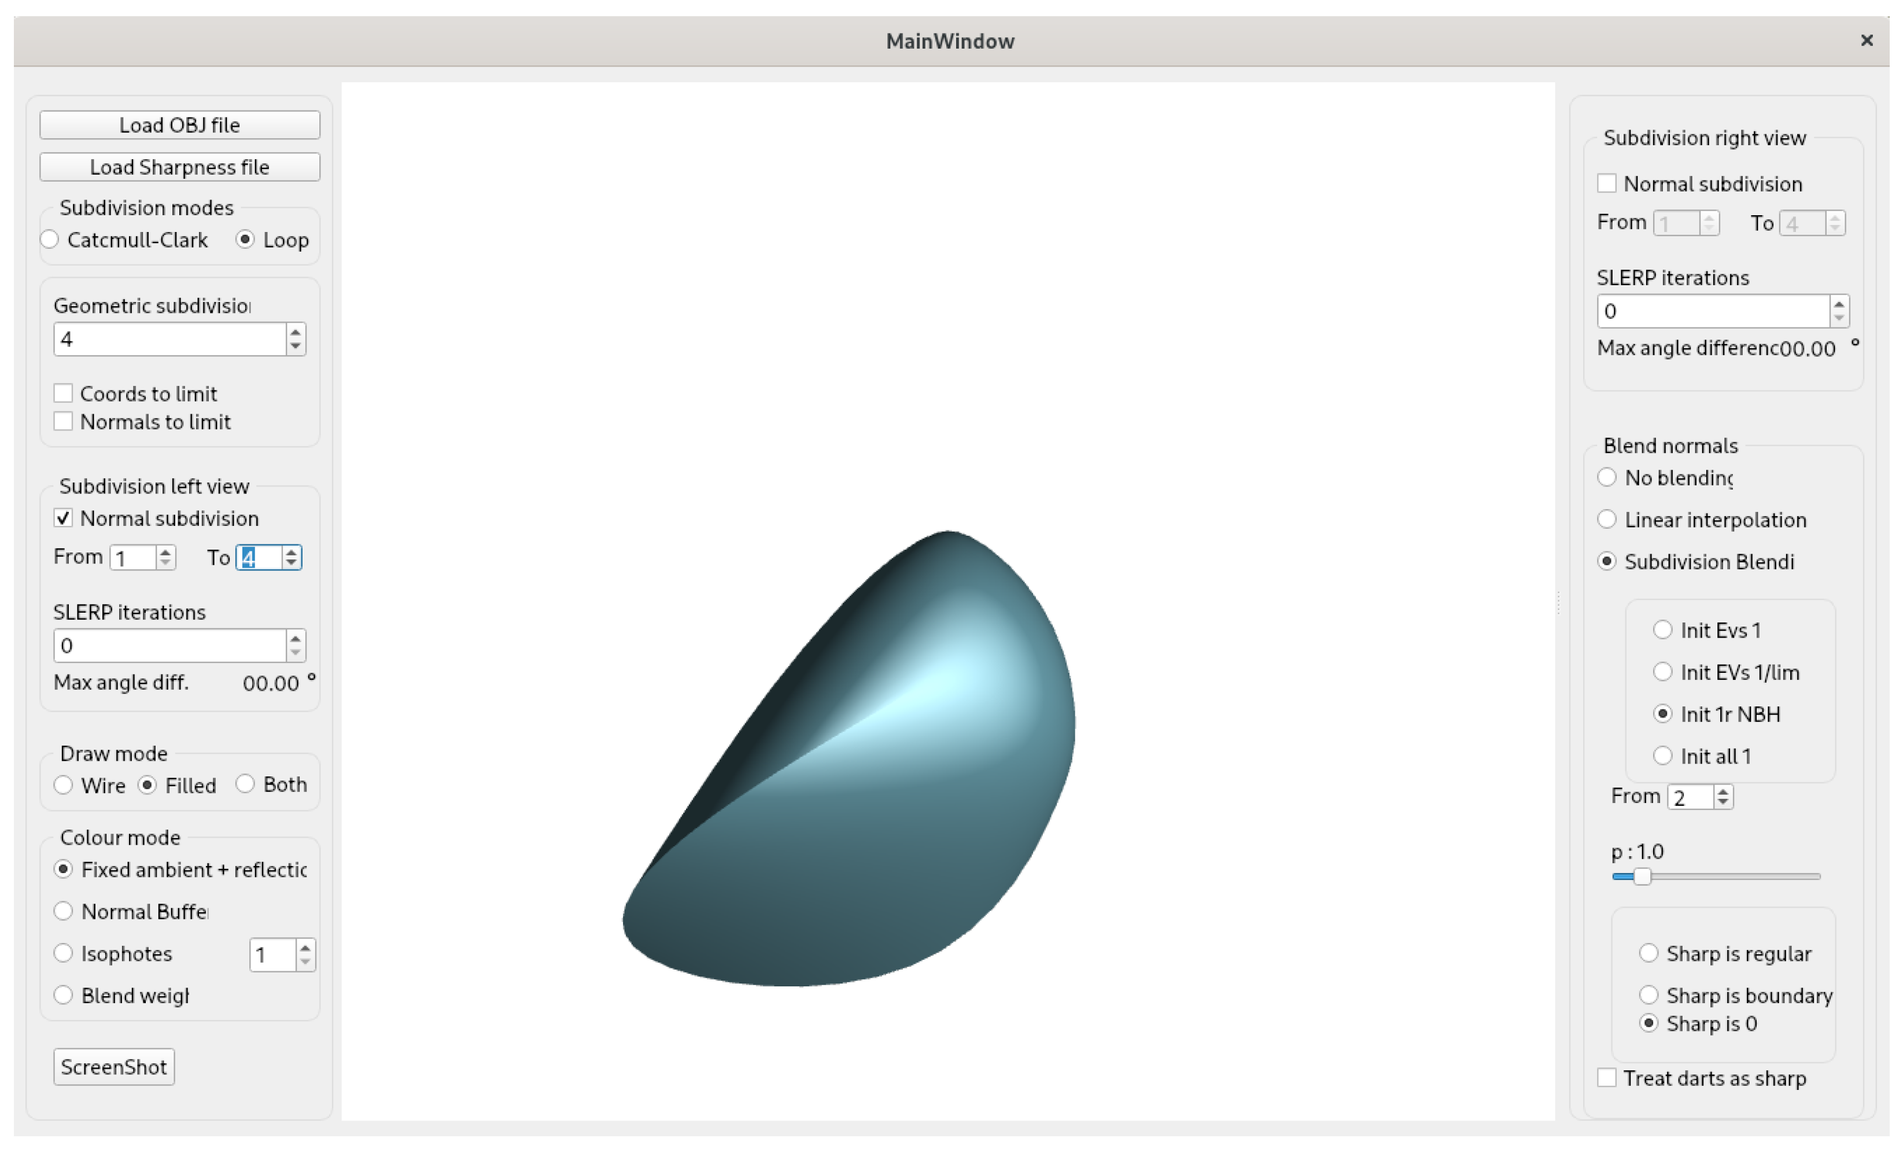Enable Normal subdivision in right view
This screenshot has width=1903, height=1153.
point(1606,184)
